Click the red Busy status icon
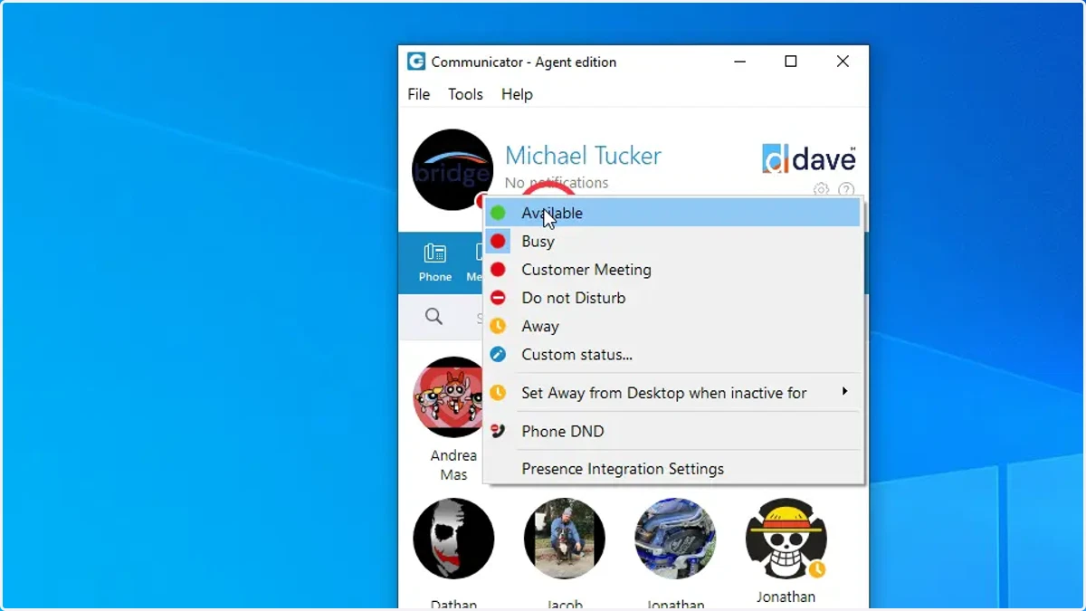This screenshot has height=611, width=1086. coord(498,242)
